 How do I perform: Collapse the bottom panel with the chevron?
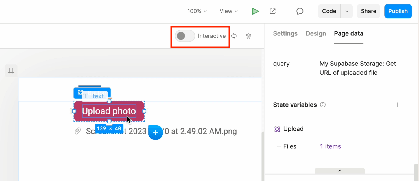click(x=340, y=171)
